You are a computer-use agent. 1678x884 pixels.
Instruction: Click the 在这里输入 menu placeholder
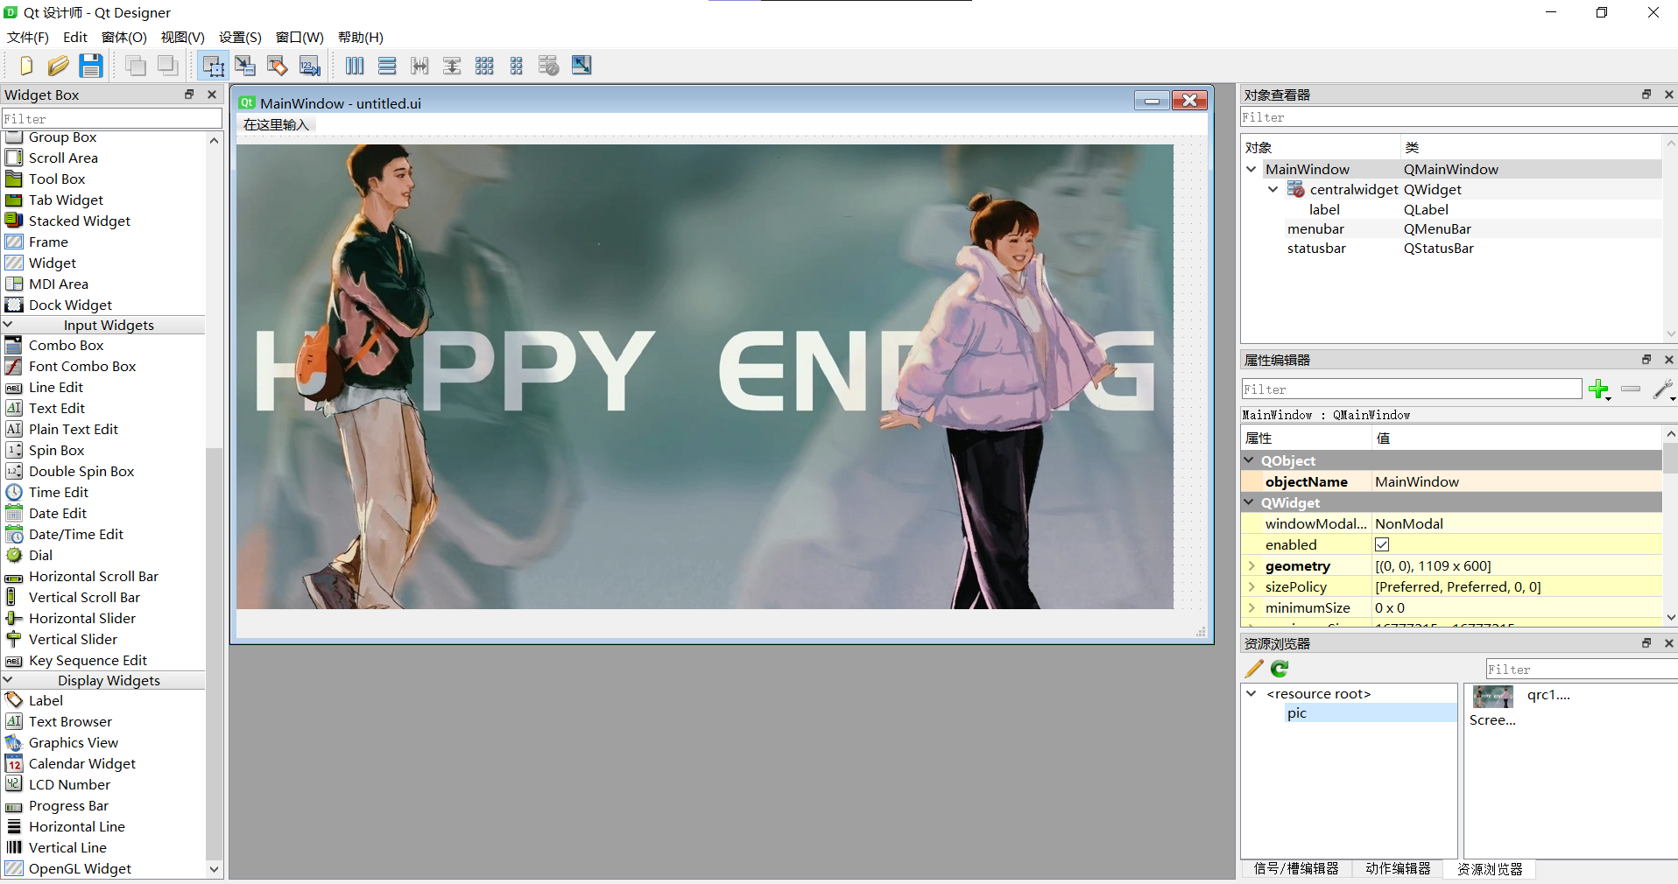(277, 125)
